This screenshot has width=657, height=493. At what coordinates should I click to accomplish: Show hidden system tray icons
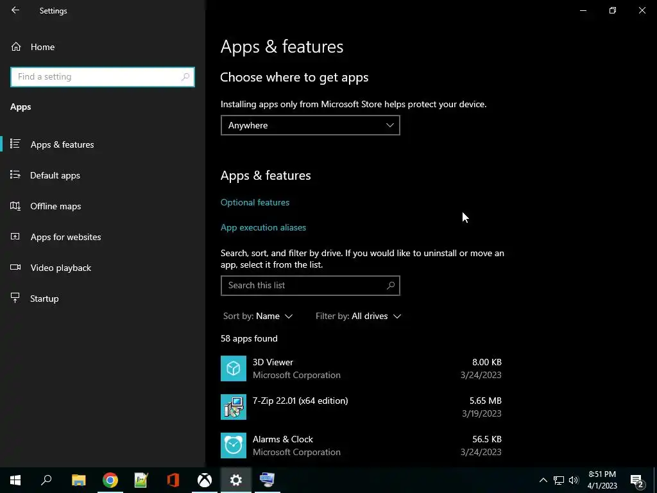[x=543, y=480]
